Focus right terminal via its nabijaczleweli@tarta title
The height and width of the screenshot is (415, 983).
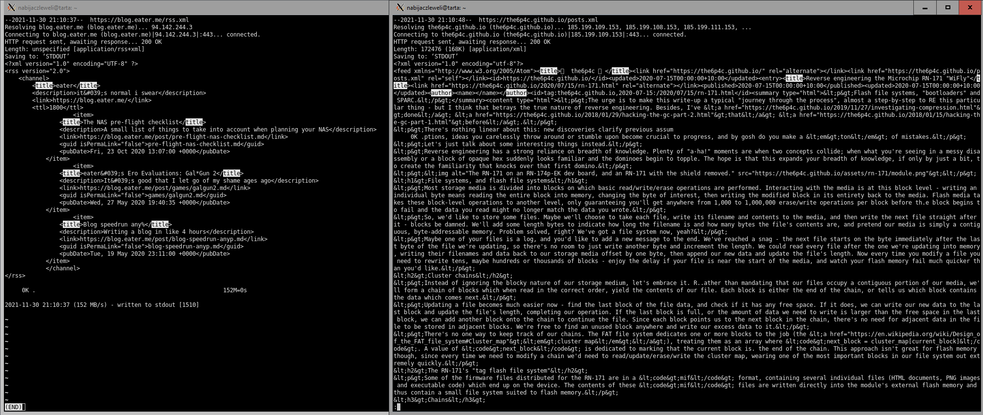point(436,8)
